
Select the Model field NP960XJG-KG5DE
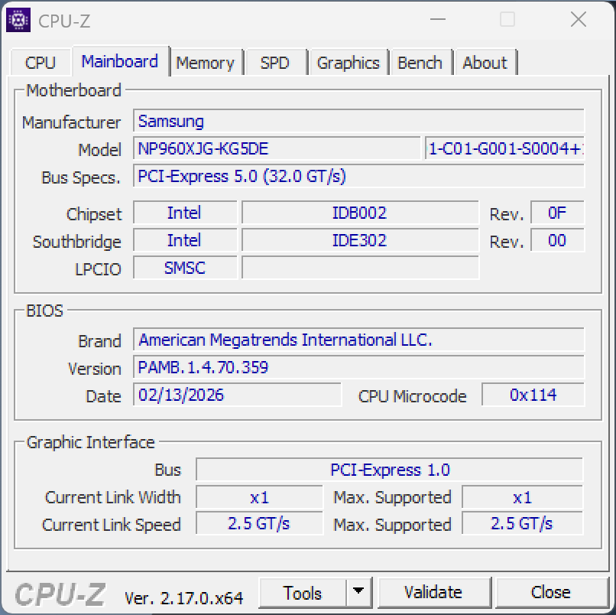tap(277, 148)
